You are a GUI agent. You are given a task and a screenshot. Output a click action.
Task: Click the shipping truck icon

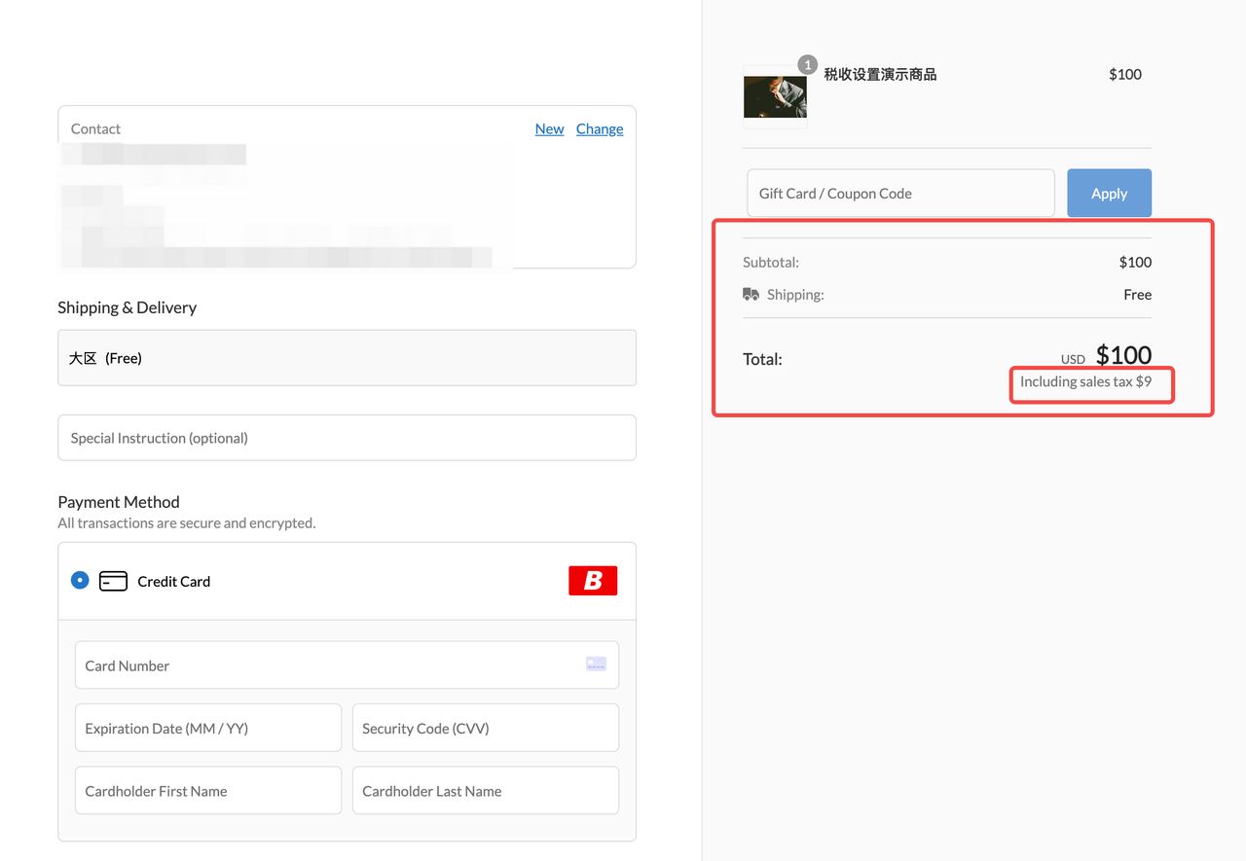[x=751, y=294]
